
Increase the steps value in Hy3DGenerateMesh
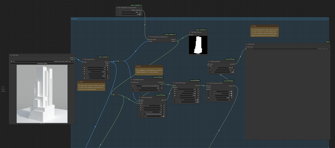pyautogui.click(x=164, y=108)
